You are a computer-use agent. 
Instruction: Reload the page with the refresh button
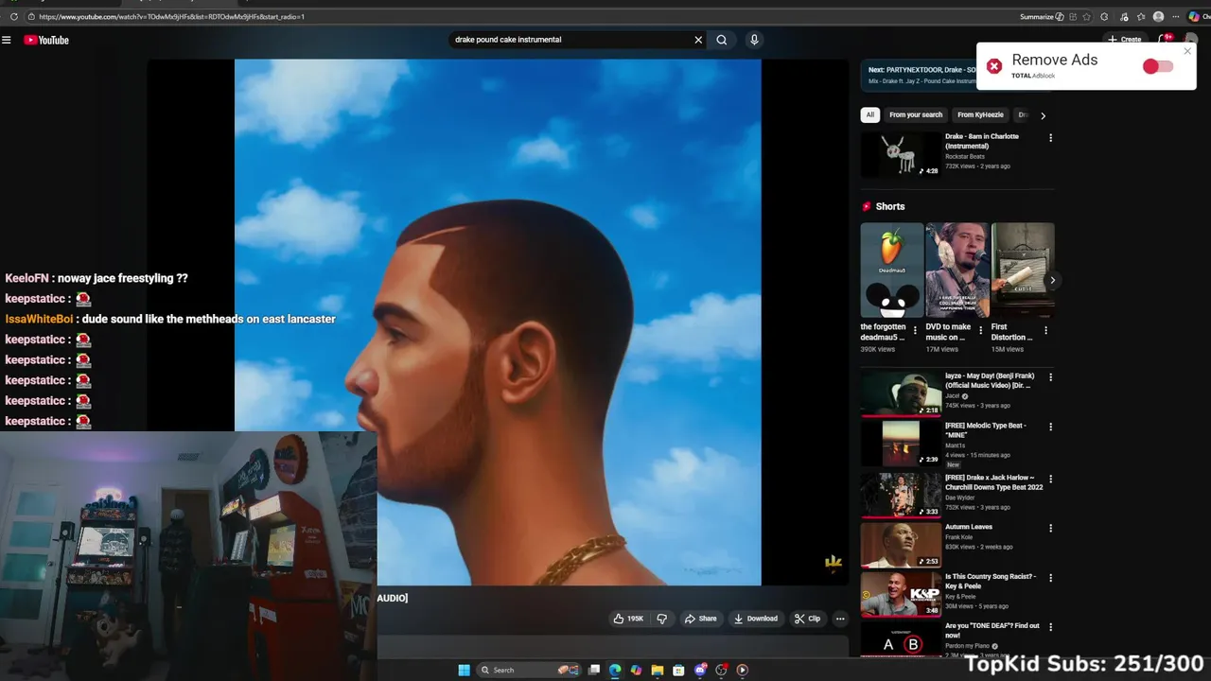click(13, 16)
